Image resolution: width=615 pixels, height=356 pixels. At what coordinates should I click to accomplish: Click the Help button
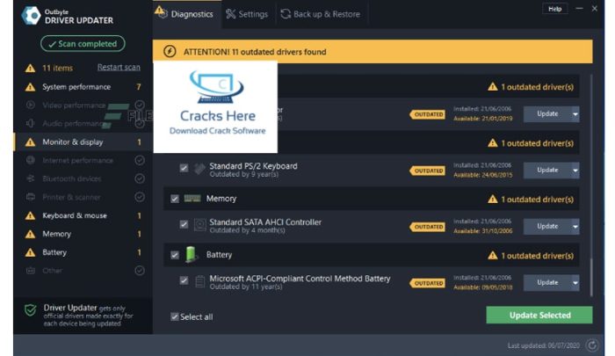pos(554,9)
